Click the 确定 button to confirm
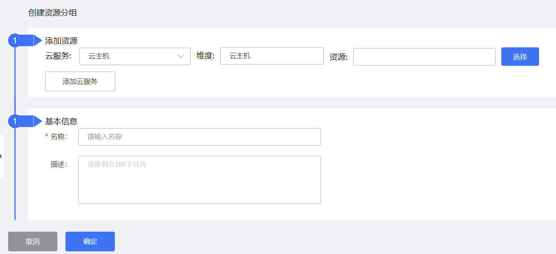This screenshot has width=556, height=254. pyautogui.click(x=90, y=241)
